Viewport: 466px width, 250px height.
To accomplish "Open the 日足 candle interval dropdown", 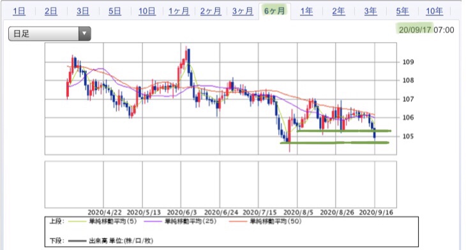I will click(50, 34).
